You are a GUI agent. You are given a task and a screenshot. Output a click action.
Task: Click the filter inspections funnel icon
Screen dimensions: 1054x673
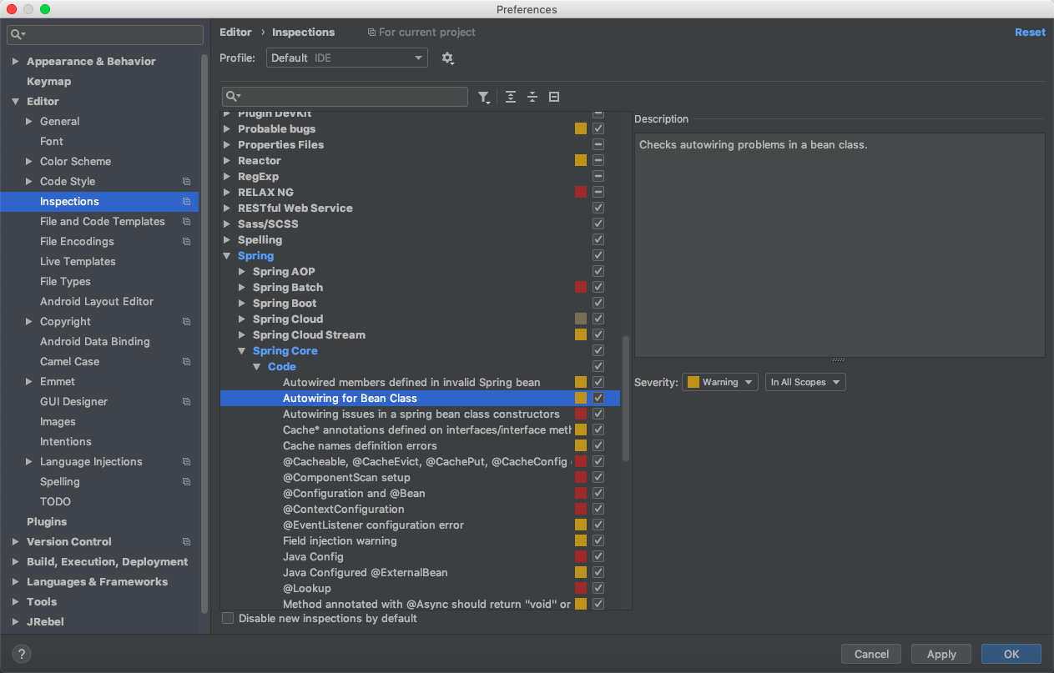(x=484, y=97)
